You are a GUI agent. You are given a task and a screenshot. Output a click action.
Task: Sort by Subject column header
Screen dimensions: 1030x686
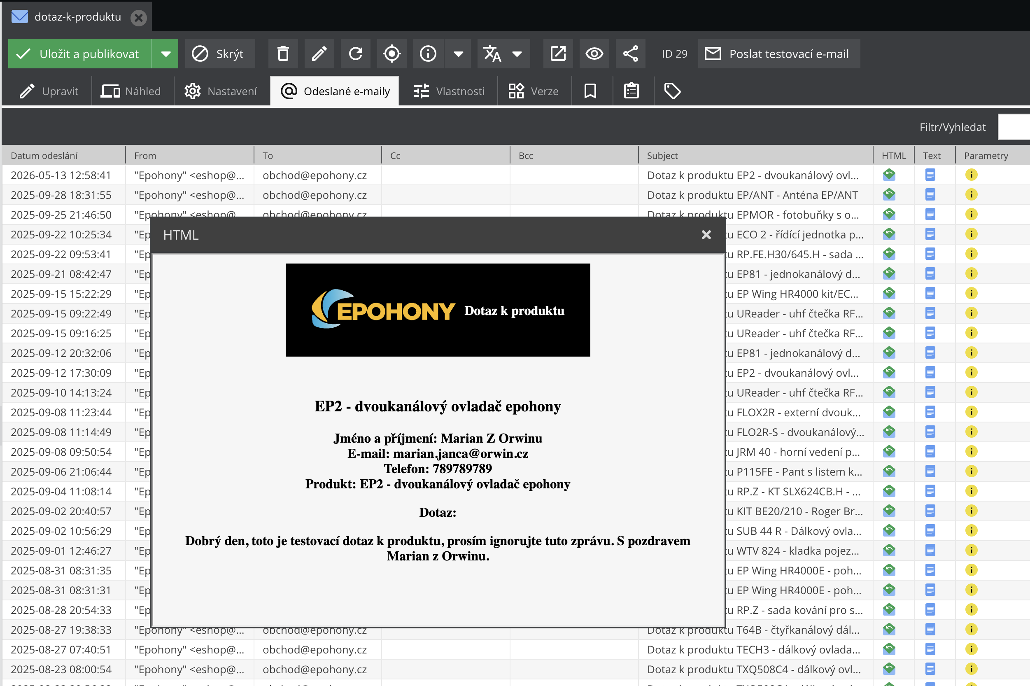(755, 155)
